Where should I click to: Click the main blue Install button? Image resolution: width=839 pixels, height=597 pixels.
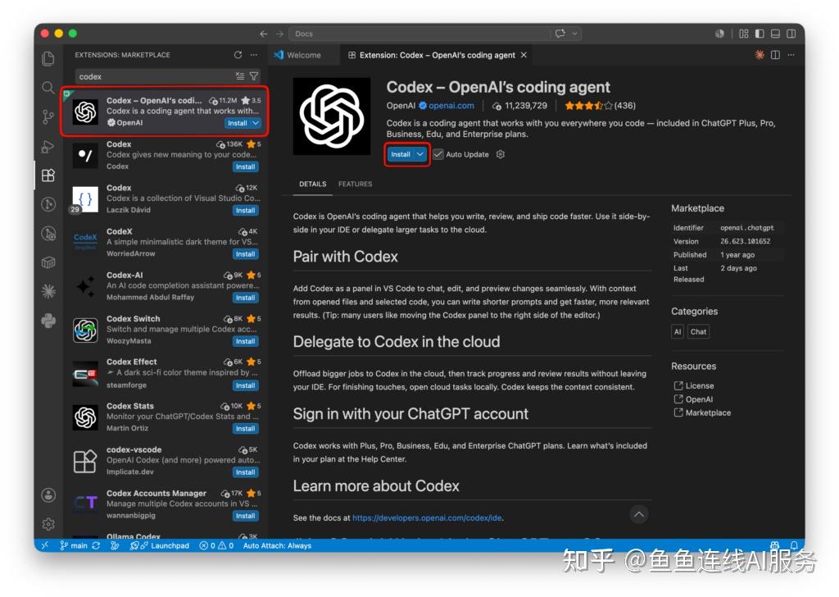pos(400,154)
